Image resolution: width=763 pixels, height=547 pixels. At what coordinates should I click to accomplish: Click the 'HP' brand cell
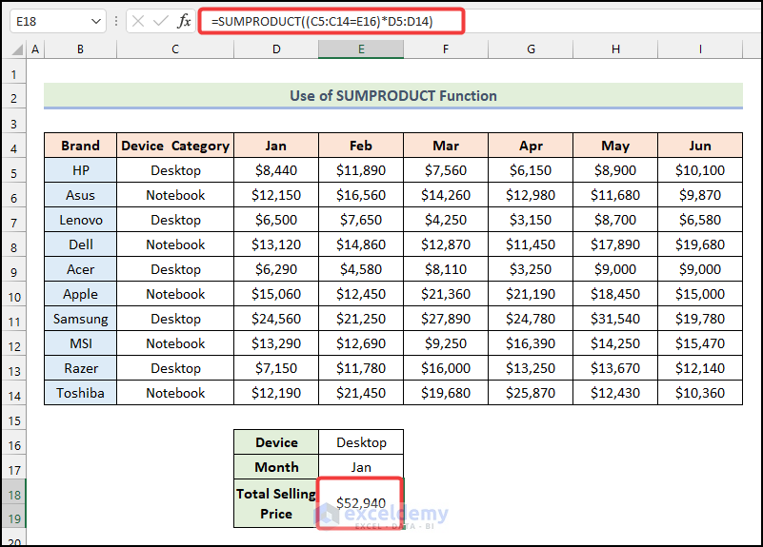coord(80,170)
